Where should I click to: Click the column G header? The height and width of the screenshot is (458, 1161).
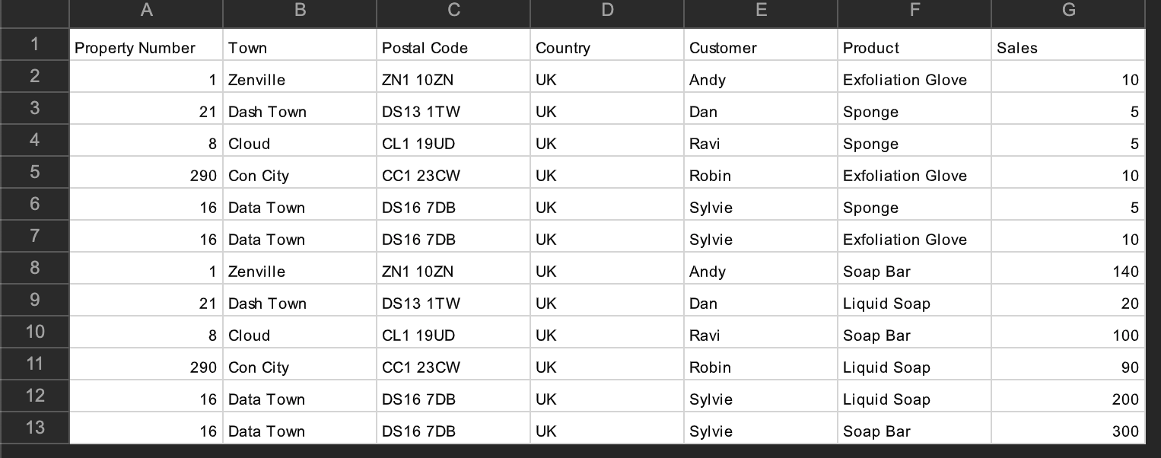pyautogui.click(x=1068, y=11)
